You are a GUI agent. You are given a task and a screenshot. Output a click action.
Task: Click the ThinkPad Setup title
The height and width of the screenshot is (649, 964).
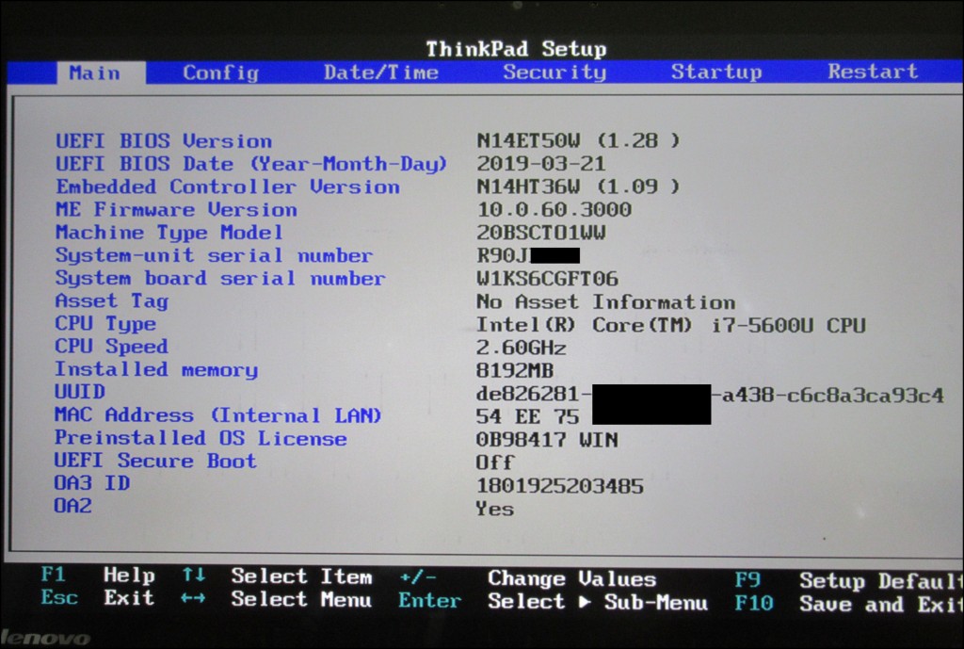click(517, 49)
